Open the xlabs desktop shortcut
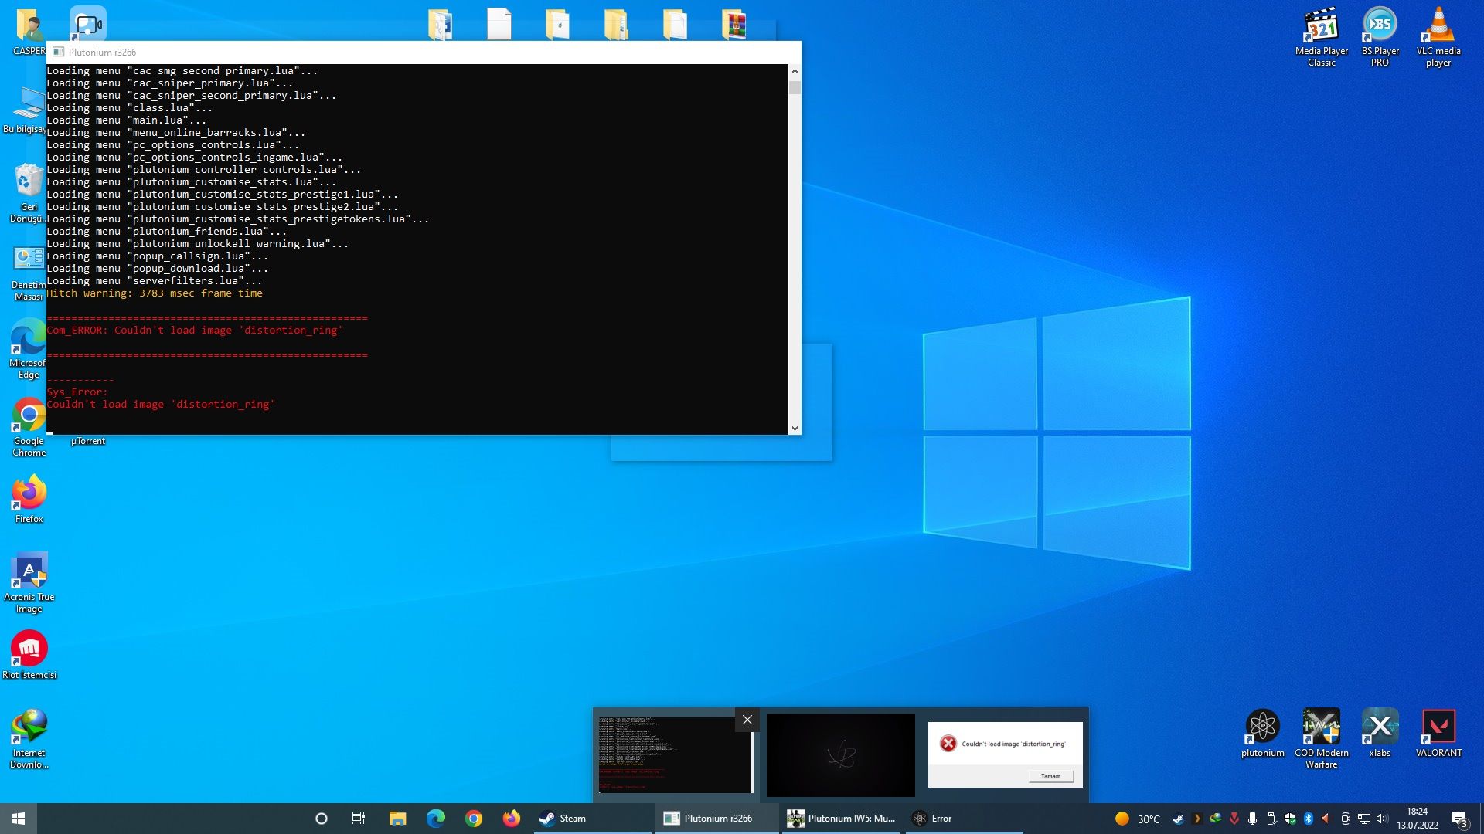 click(1380, 734)
